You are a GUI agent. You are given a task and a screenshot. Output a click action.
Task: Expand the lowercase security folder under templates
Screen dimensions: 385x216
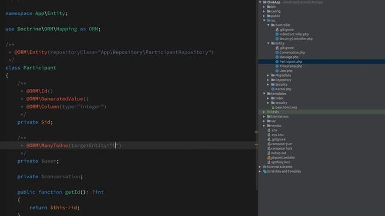point(268,103)
